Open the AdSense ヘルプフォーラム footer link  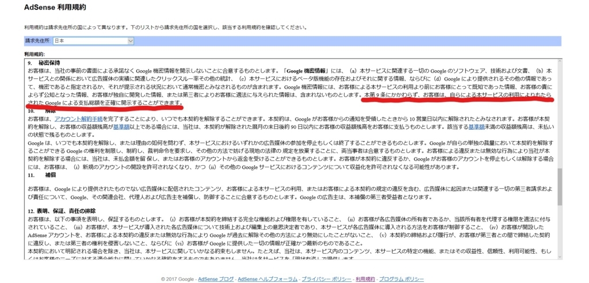pyautogui.click(x=267, y=279)
